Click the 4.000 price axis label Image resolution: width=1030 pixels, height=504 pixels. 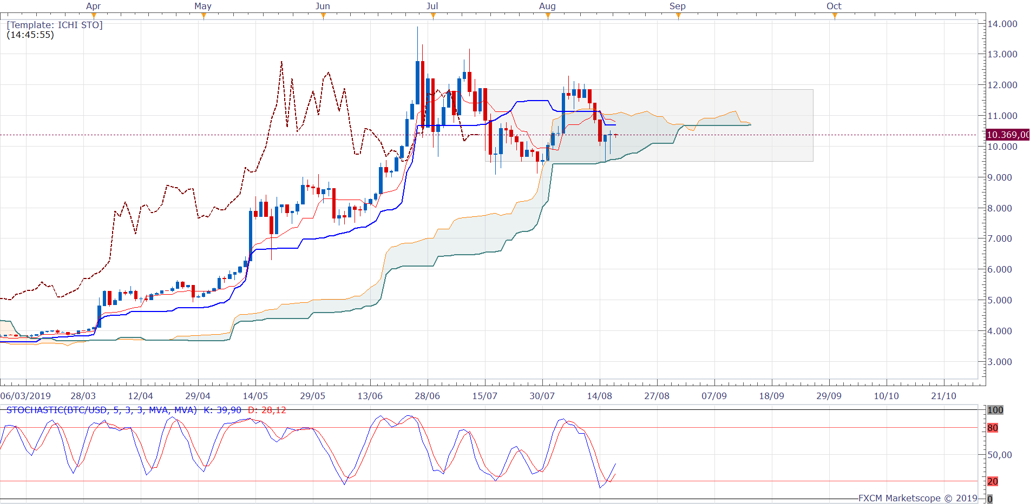[x=1000, y=331]
